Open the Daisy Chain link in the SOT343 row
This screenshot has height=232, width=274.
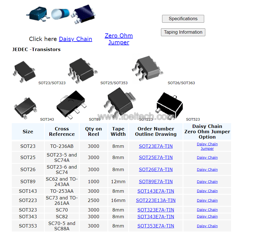click(x=207, y=216)
